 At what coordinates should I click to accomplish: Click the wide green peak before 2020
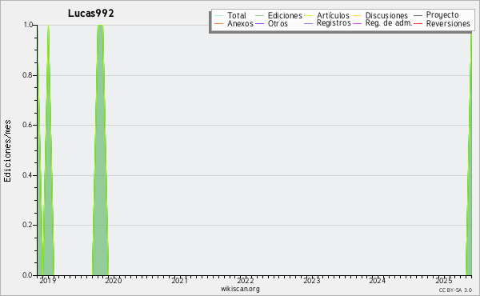pyautogui.click(x=100, y=150)
